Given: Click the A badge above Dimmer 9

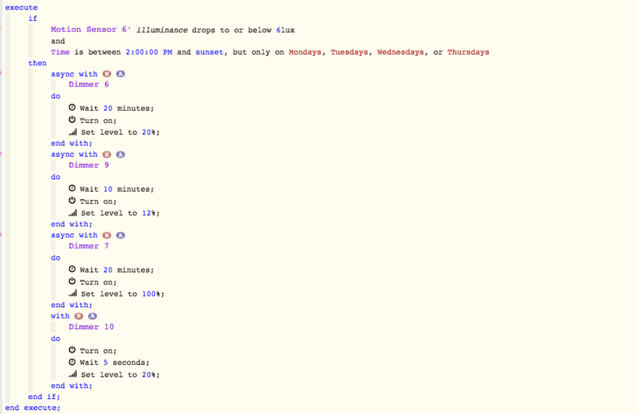Looking at the screenshot, I should (x=120, y=155).
